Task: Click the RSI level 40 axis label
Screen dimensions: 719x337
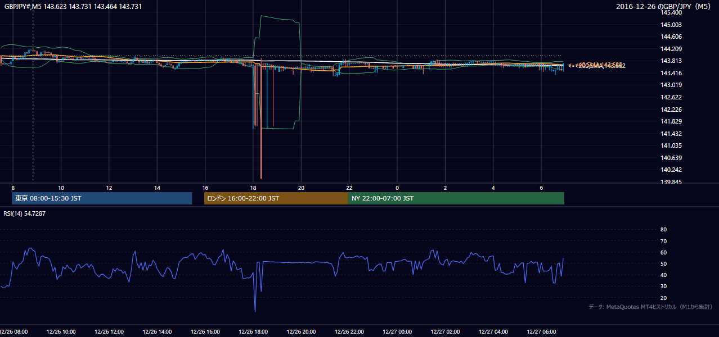Action: pos(663,275)
